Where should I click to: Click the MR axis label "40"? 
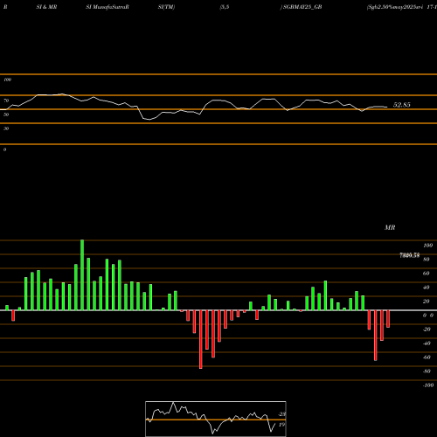click(427, 288)
